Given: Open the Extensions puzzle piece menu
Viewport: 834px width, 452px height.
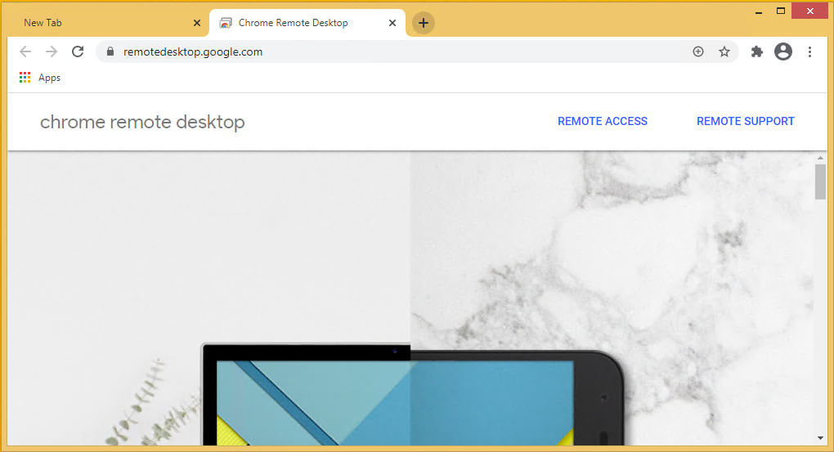Looking at the screenshot, I should 757,51.
